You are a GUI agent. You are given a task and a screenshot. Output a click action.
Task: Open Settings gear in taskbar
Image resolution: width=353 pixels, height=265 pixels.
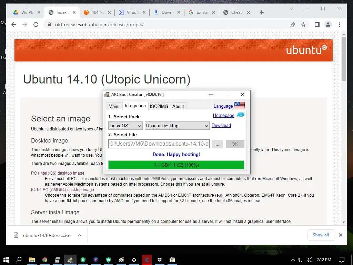click(x=134, y=260)
